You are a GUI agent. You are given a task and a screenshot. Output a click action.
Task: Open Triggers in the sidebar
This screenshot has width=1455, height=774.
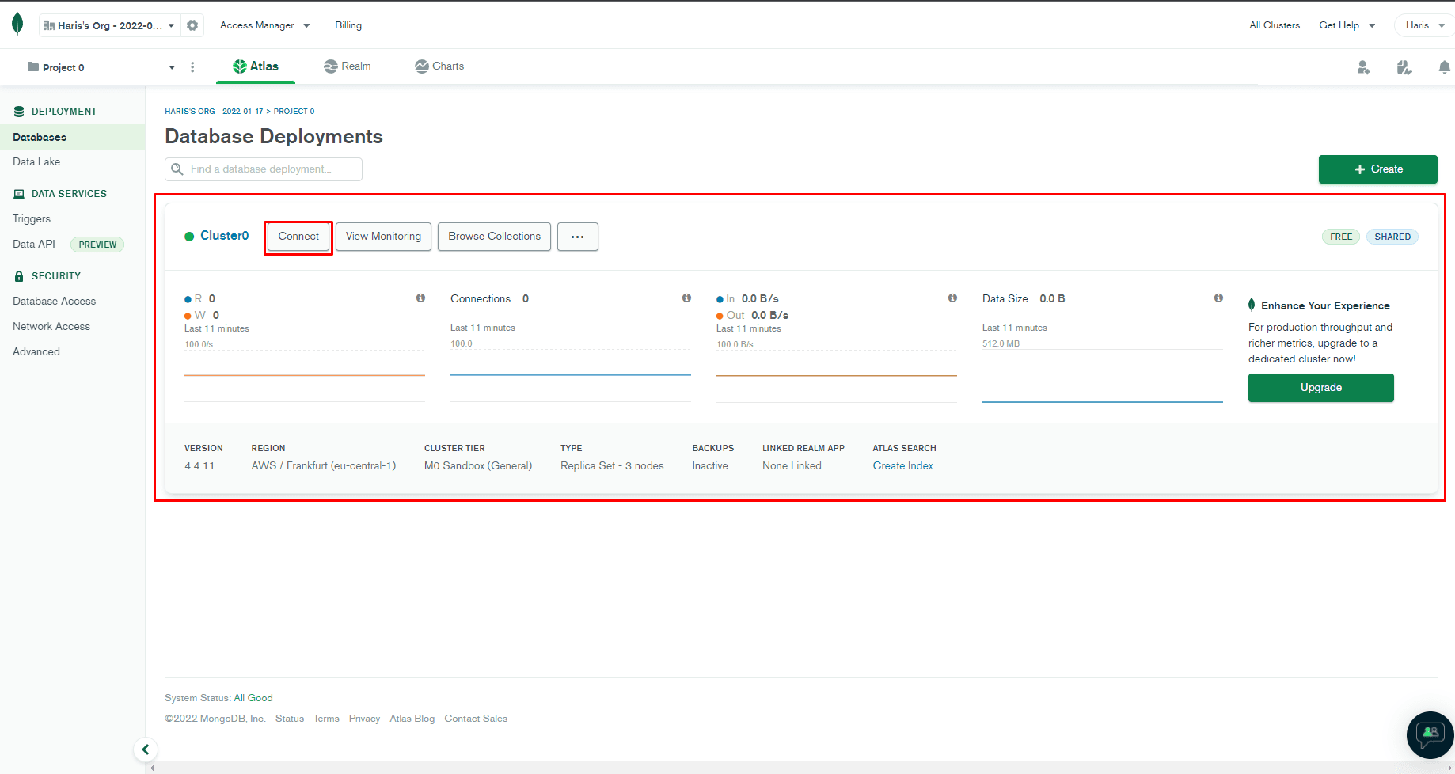point(32,218)
